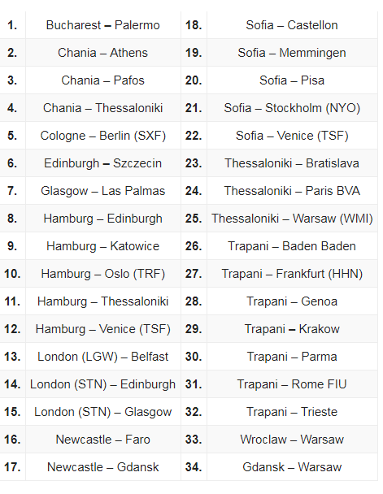Select the Chania – Athens route
Viewport: 383px width, 494px height.
pos(102,53)
